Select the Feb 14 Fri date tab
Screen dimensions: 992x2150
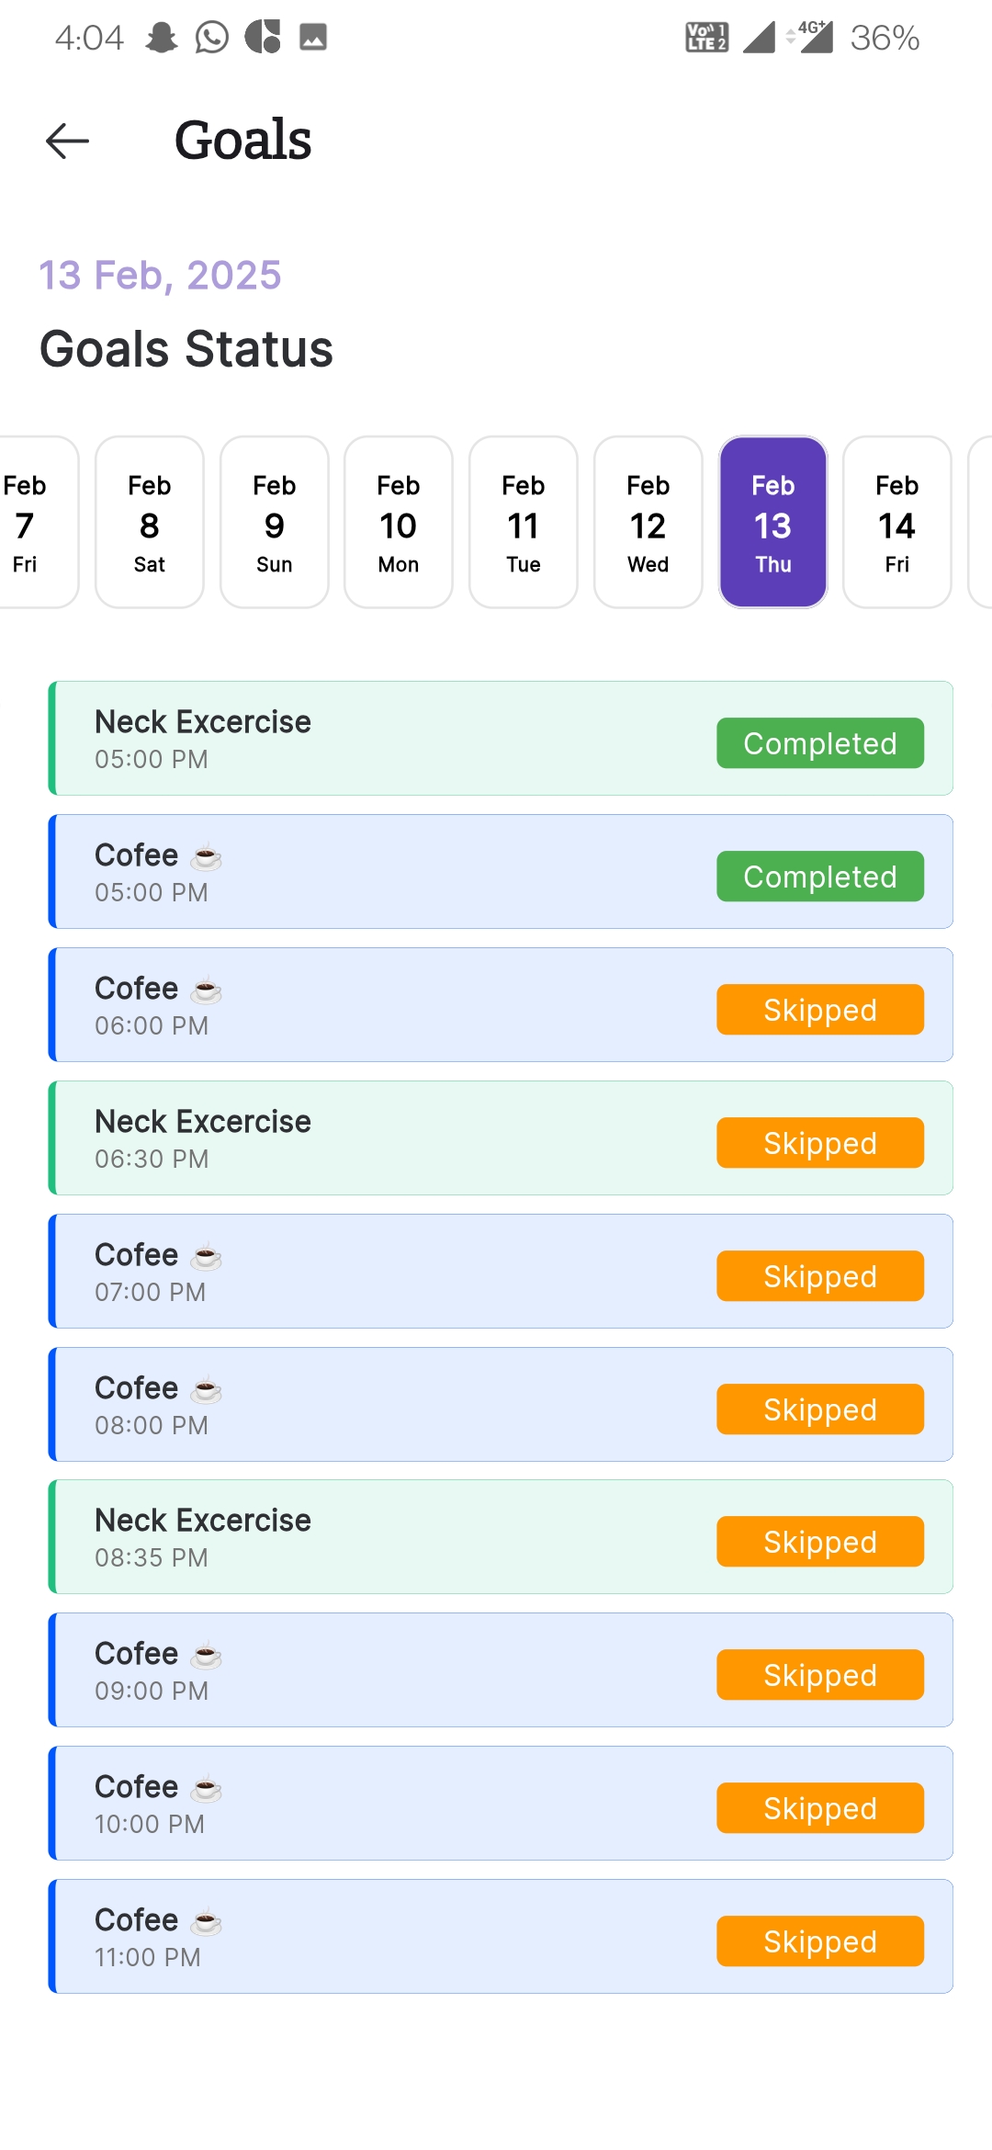(897, 522)
